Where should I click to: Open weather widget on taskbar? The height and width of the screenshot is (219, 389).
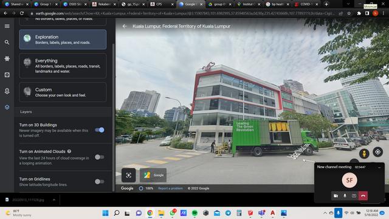19,213
